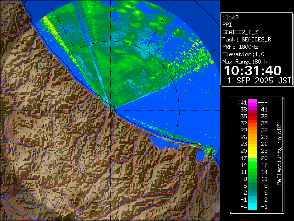The image size is (294, 221).
Task: Click the orange 26 to 29 dBZ swatch
Action: click(253, 137)
